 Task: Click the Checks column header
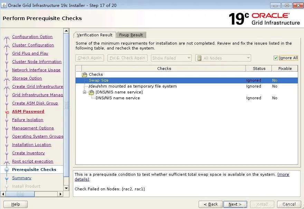pos(164,69)
